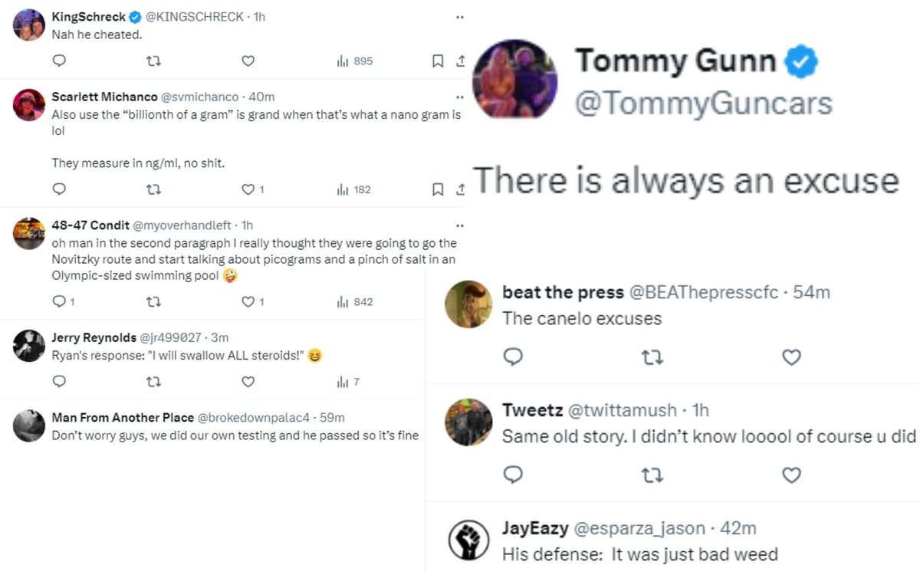
Task: Open the three-dot menu on 48-47 Condit's tweet
Action: 459,224
